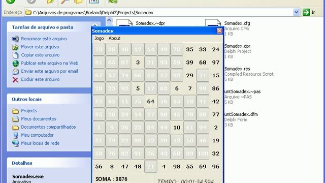The width and height of the screenshot is (325, 183).
Task: Click number 98 in Somadex grid
Action: (177, 167)
